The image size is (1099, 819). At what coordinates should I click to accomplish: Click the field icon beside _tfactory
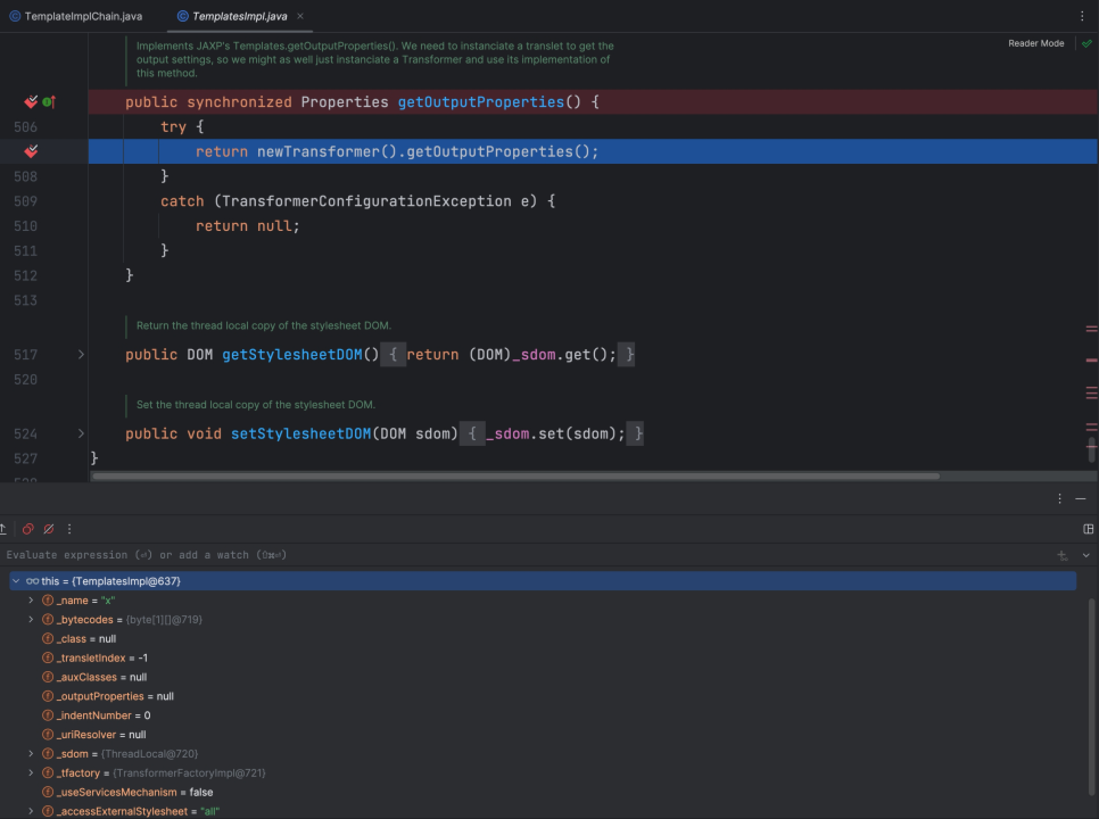click(x=48, y=773)
